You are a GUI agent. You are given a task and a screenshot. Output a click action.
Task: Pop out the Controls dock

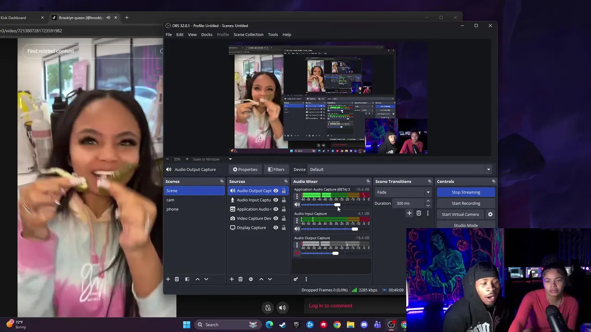click(494, 181)
